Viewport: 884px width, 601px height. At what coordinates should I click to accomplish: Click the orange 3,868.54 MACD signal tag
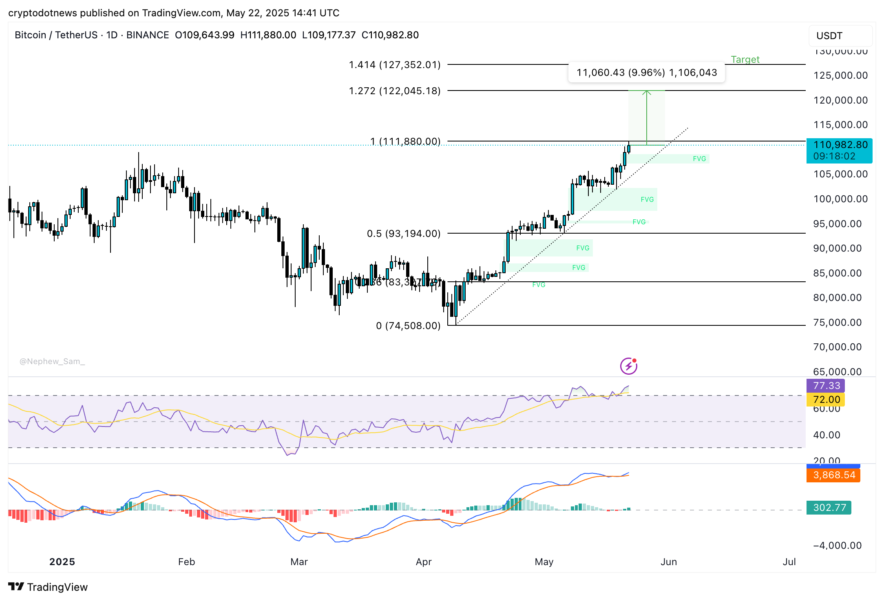[833, 475]
